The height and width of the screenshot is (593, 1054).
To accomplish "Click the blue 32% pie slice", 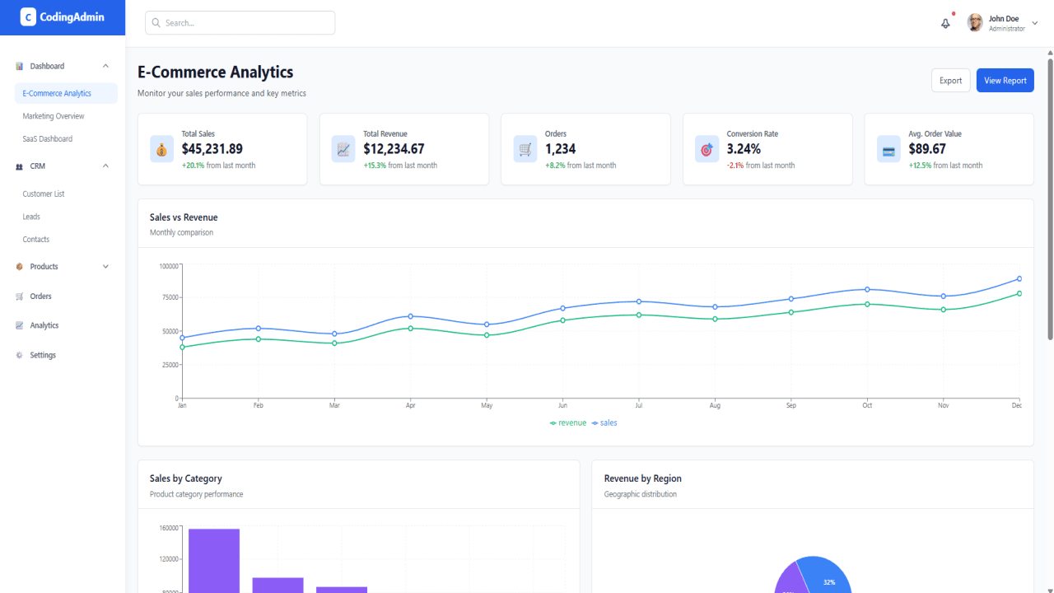I will (828, 575).
